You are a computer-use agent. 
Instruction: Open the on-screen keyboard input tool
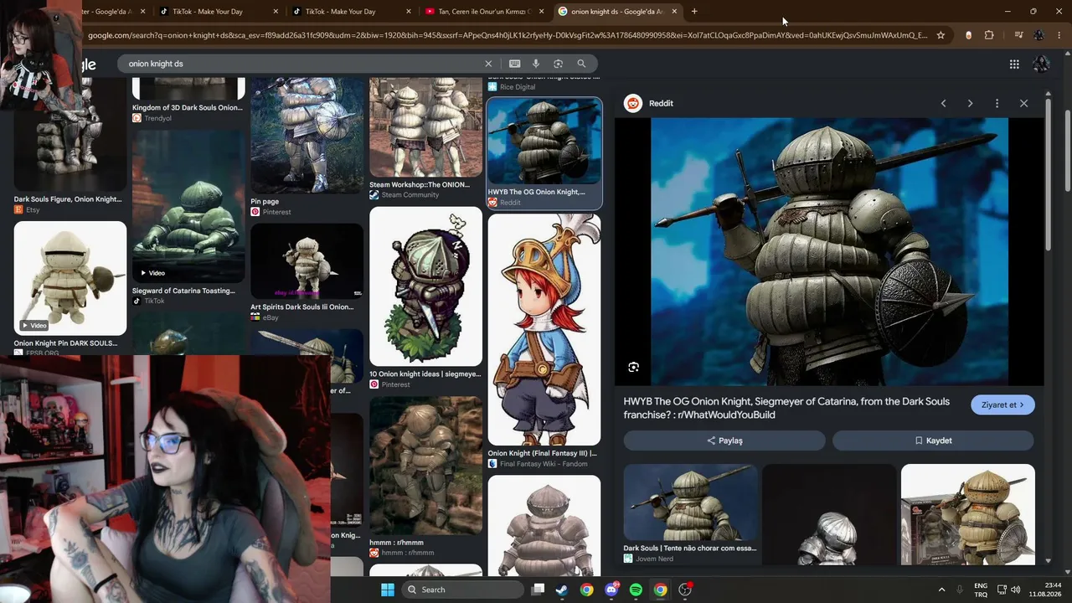tap(514, 64)
